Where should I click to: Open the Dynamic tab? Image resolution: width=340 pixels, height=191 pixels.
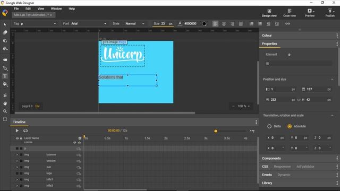(x=284, y=175)
